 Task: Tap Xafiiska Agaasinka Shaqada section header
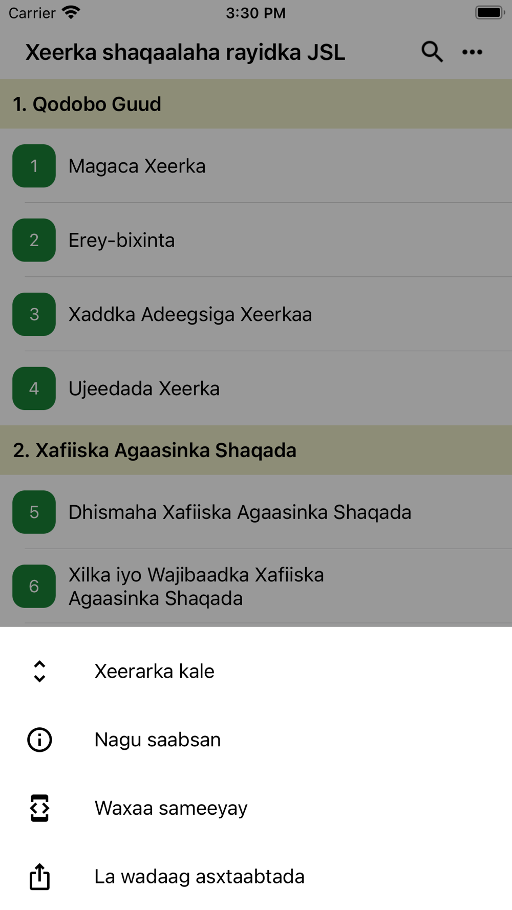(155, 450)
